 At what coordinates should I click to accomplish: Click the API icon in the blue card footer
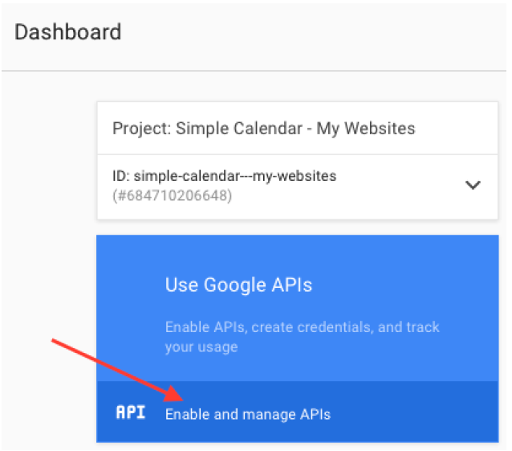click(131, 412)
